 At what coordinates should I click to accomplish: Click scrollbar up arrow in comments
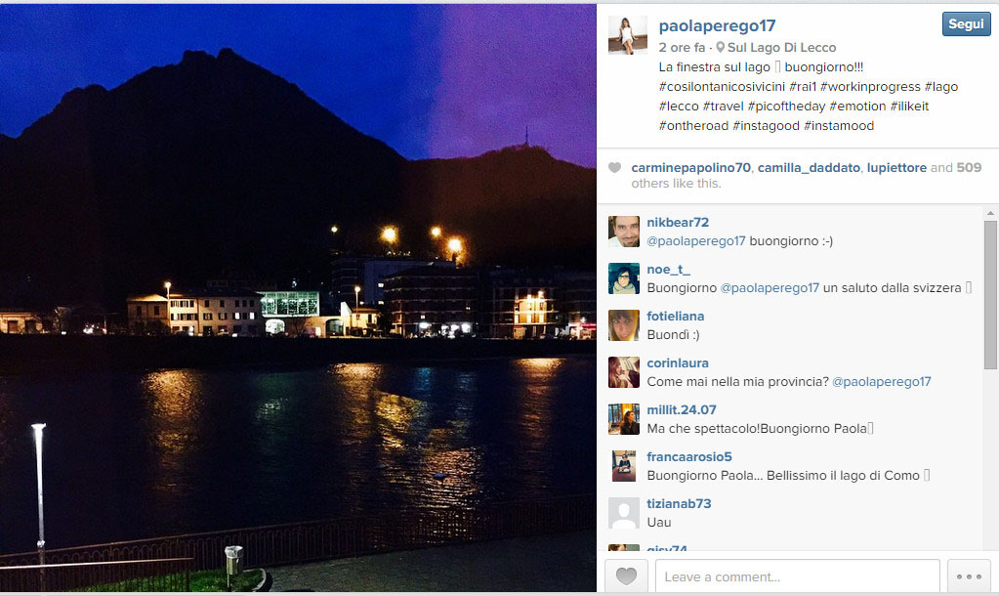pos(990,213)
